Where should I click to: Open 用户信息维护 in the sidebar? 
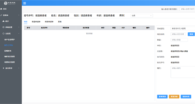(9, 40)
